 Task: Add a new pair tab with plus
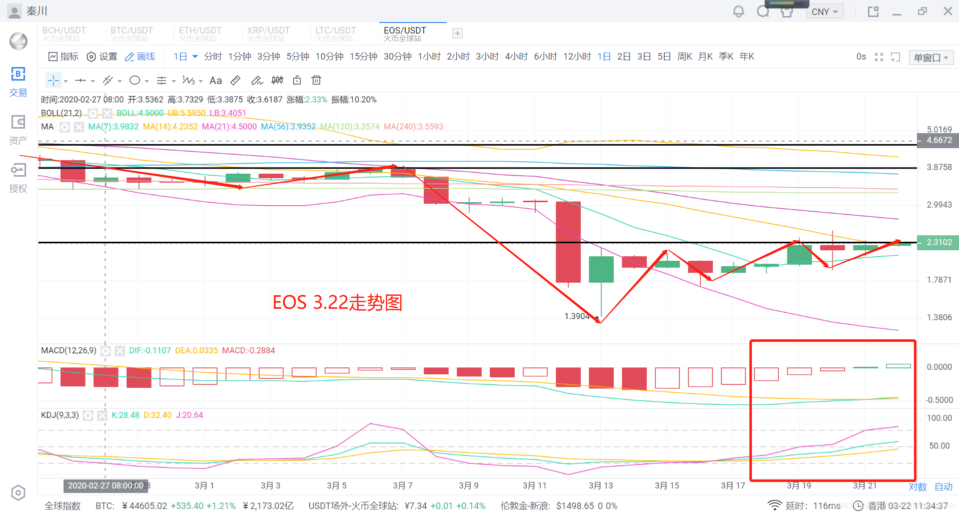pos(457,34)
